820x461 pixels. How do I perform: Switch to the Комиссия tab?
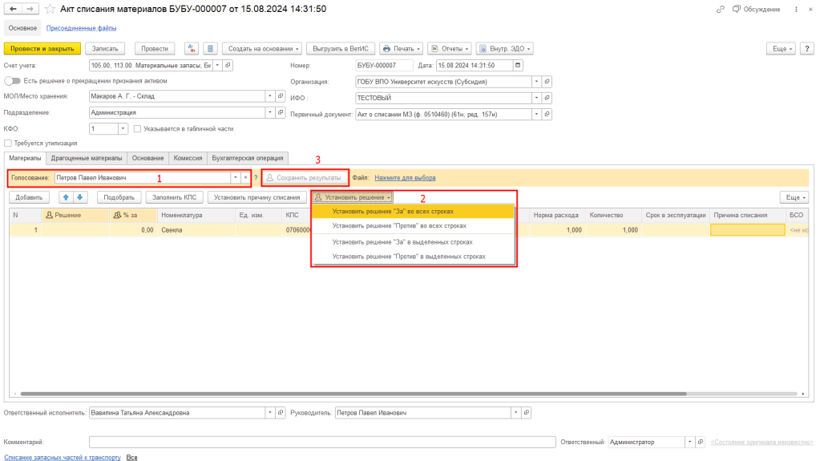point(188,158)
